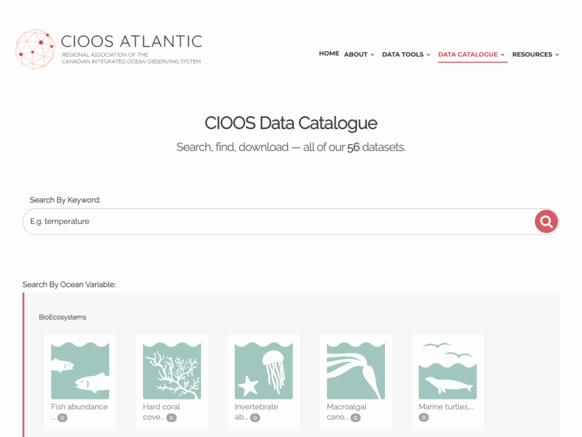Viewport: 582px width, 437px height.
Task: Click the Macroalgal canopy label text
Action: (x=347, y=407)
